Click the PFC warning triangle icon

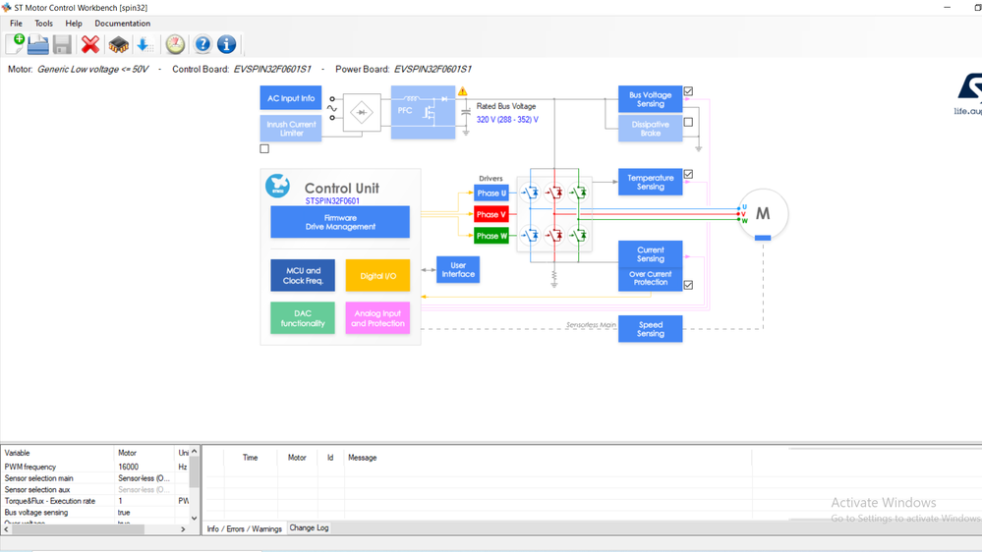pos(462,91)
